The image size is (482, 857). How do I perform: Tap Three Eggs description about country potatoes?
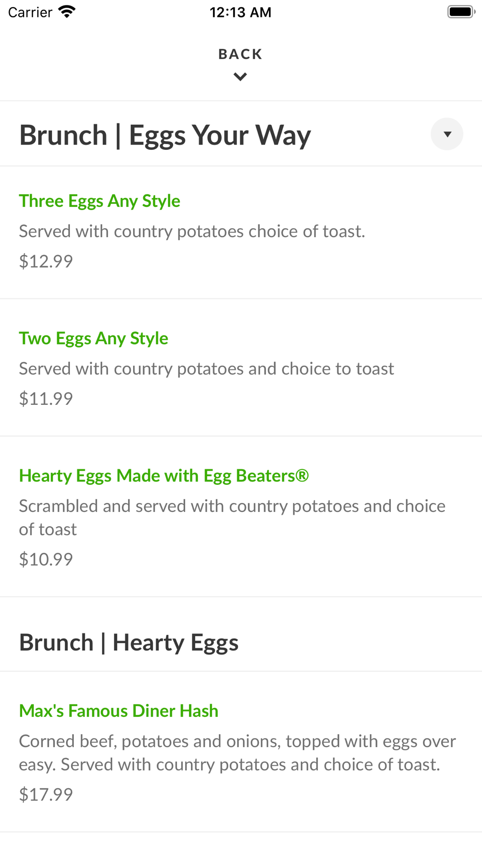(x=192, y=231)
